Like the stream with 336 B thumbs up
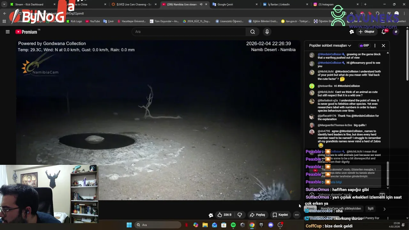The image size is (409, 230). 224,215
